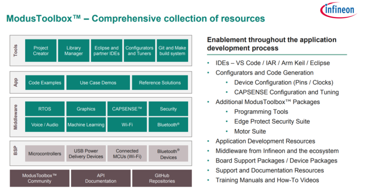Select the vertical Middleware row label

pyautogui.click(x=15, y=117)
